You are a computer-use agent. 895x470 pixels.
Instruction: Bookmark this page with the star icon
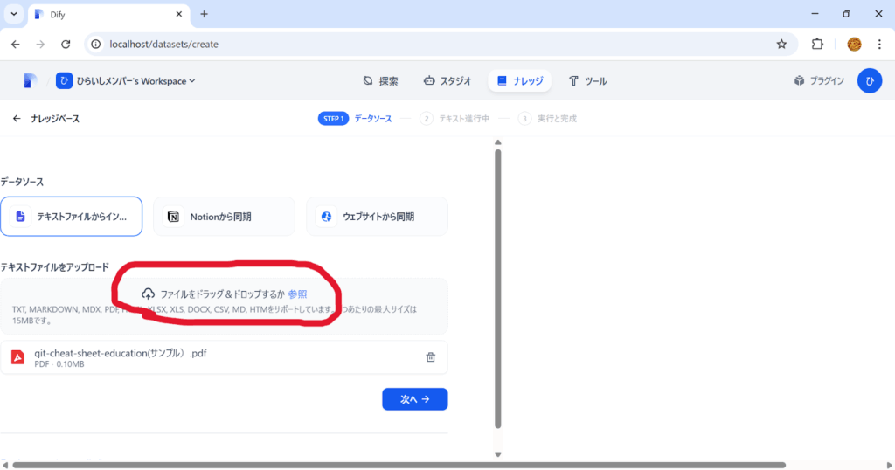tap(781, 44)
